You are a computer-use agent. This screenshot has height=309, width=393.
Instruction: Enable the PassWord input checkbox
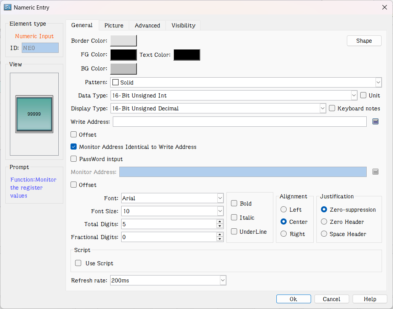[x=74, y=159]
